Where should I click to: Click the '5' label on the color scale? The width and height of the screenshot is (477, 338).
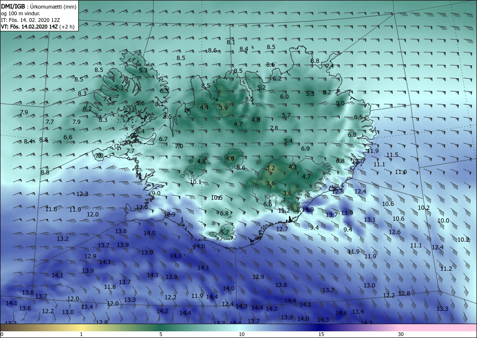coord(161,334)
